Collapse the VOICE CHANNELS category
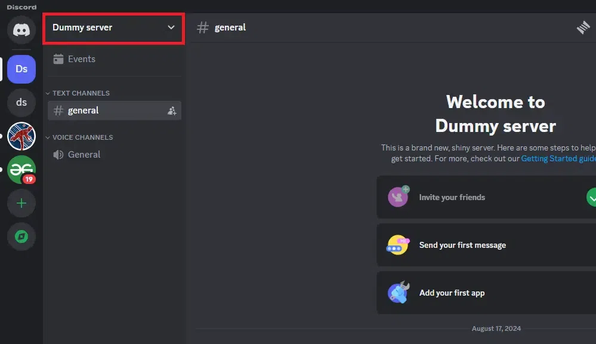The width and height of the screenshot is (596, 344). pyautogui.click(x=79, y=137)
